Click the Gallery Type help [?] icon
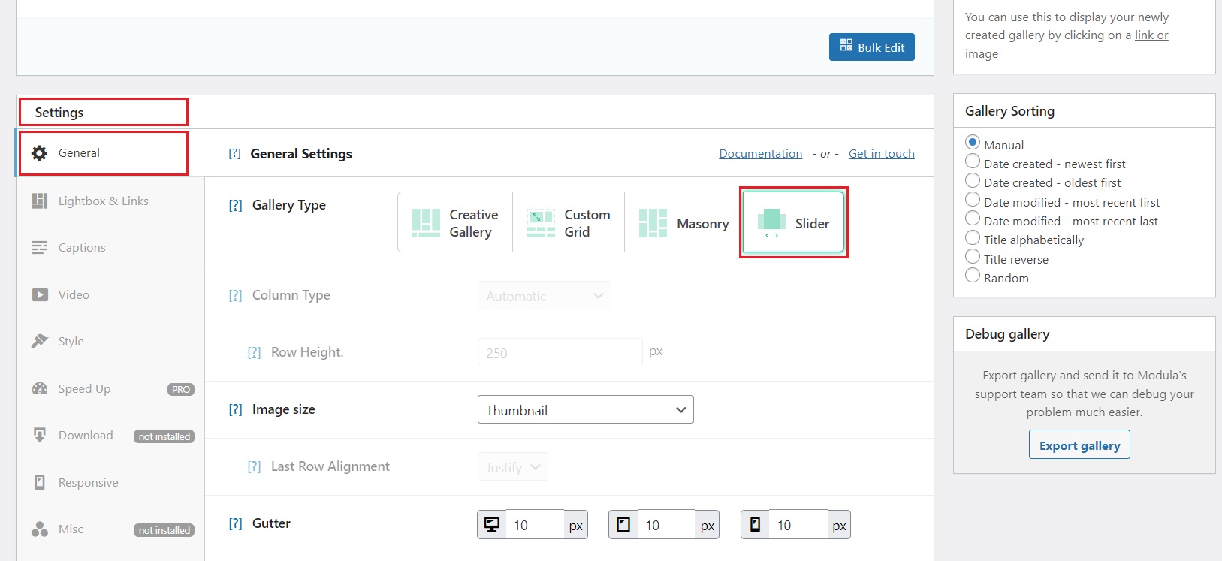1222x561 pixels. coord(235,206)
